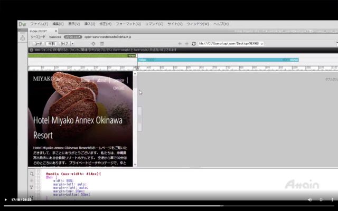The image size is (338, 211).
Task: Mute the video with the speaker icon
Action: point(310,200)
